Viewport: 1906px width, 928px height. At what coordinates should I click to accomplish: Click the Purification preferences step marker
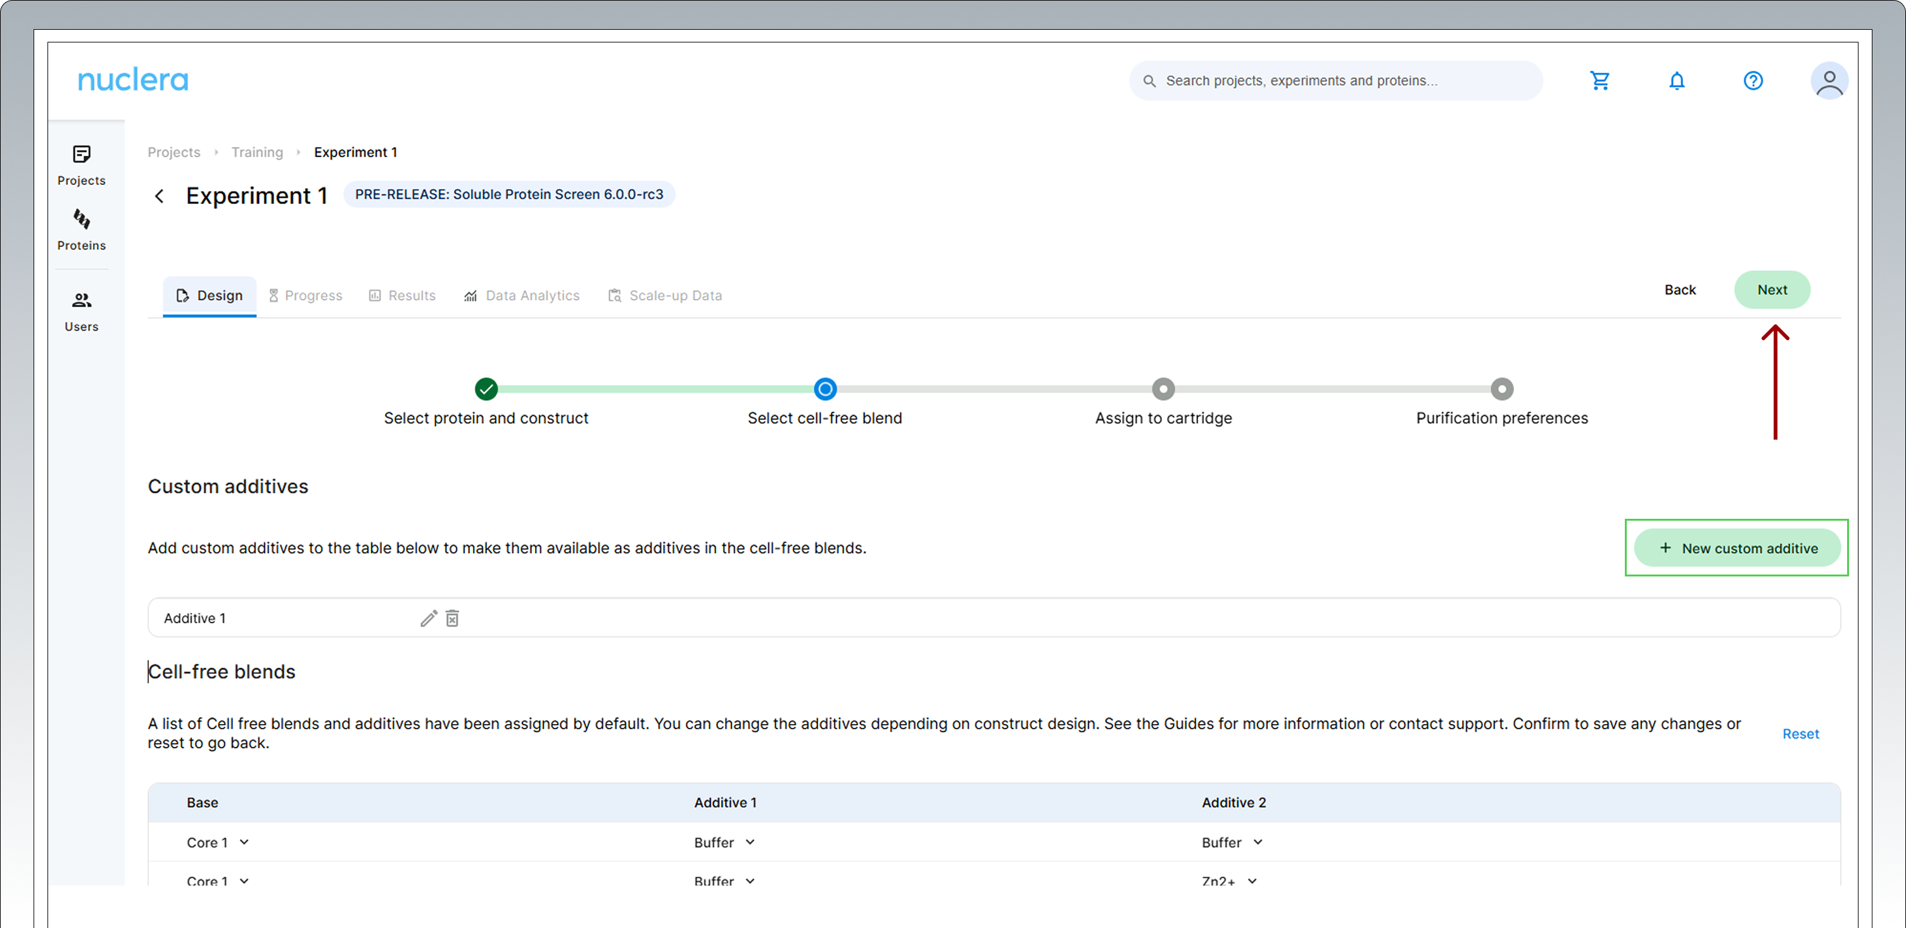click(x=1502, y=388)
